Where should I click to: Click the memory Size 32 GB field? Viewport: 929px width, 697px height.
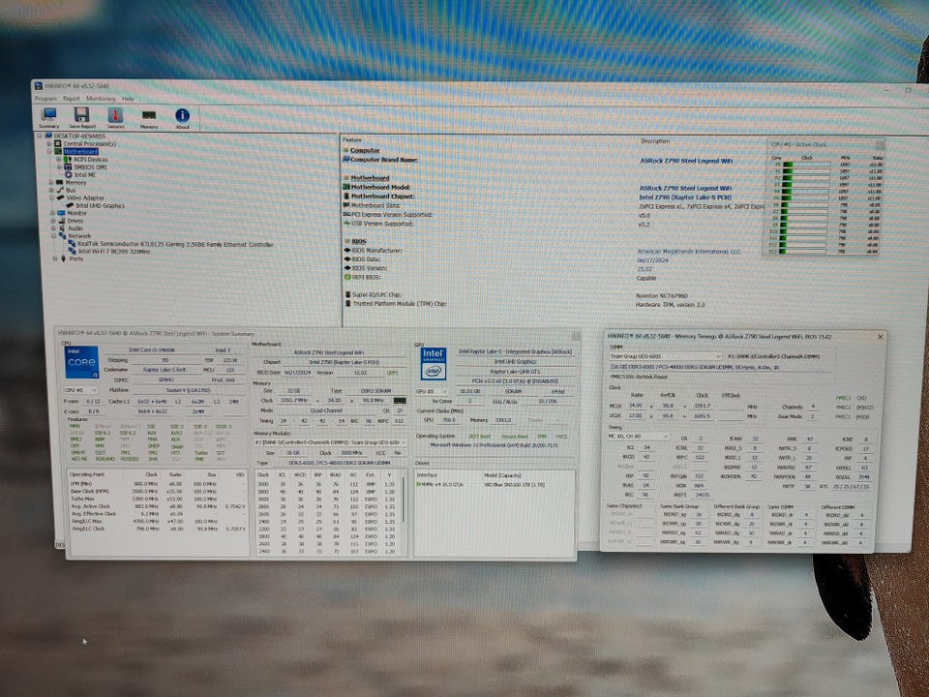293,391
